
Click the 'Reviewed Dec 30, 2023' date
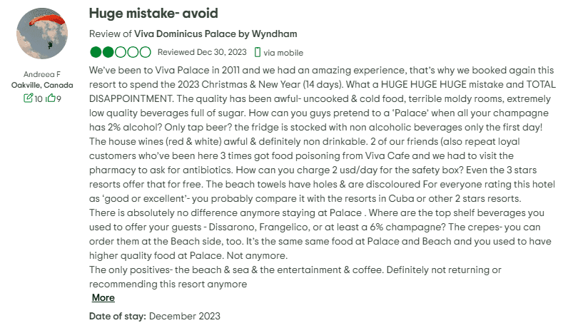click(202, 52)
